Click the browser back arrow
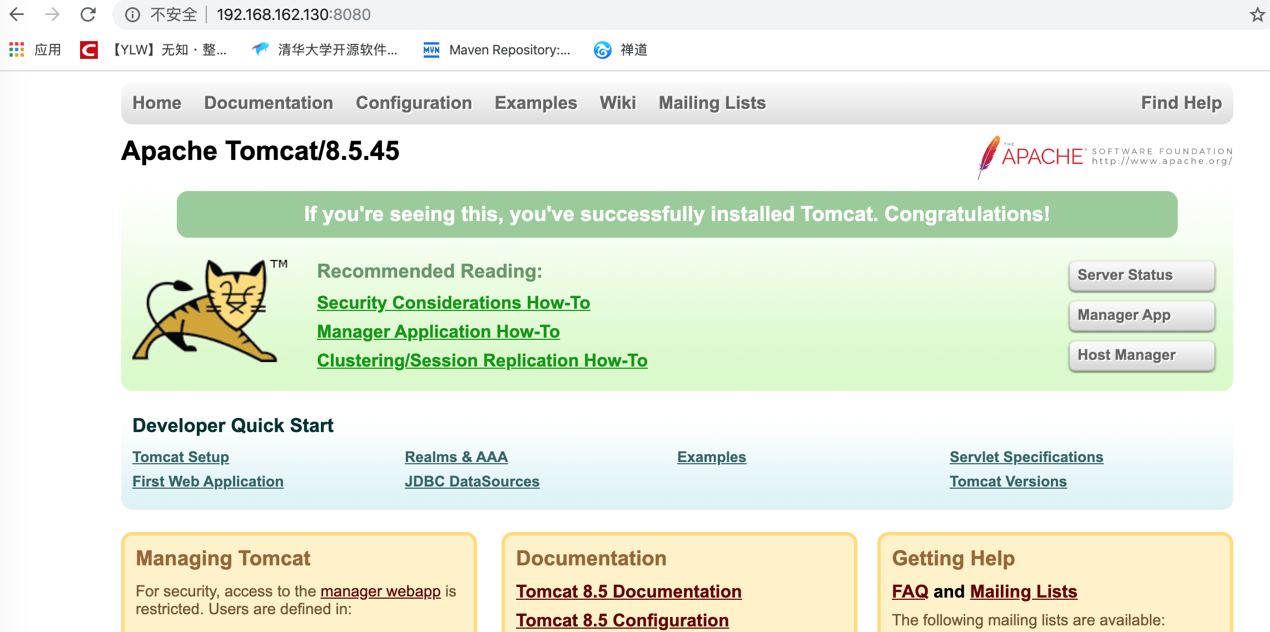The image size is (1270, 632). pyautogui.click(x=17, y=14)
